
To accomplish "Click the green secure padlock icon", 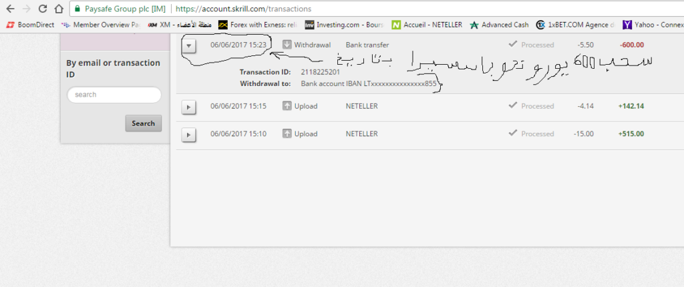I will pos(78,9).
